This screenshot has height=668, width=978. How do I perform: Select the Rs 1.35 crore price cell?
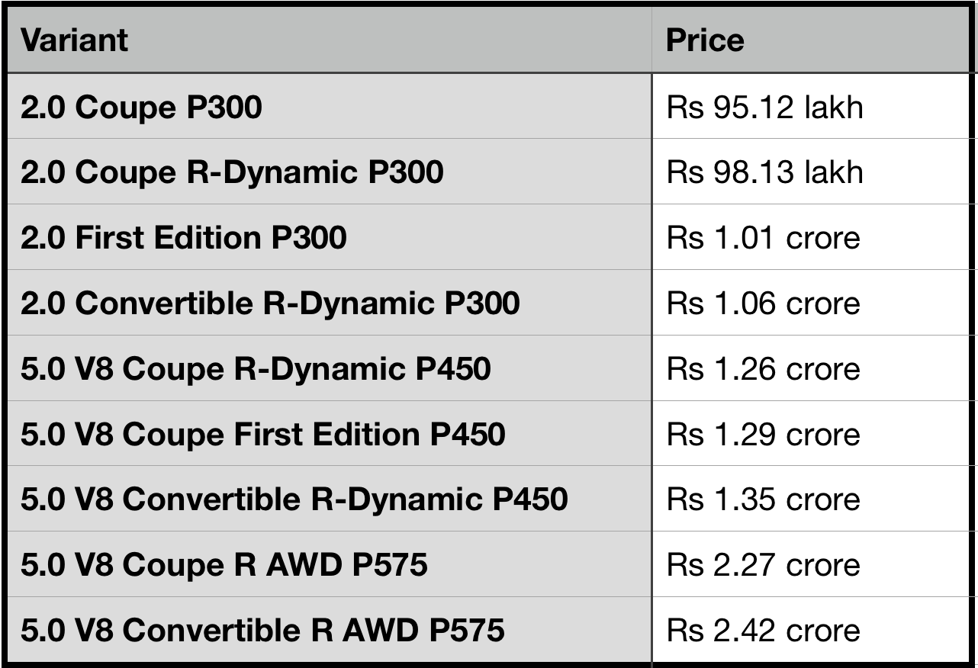(x=764, y=499)
